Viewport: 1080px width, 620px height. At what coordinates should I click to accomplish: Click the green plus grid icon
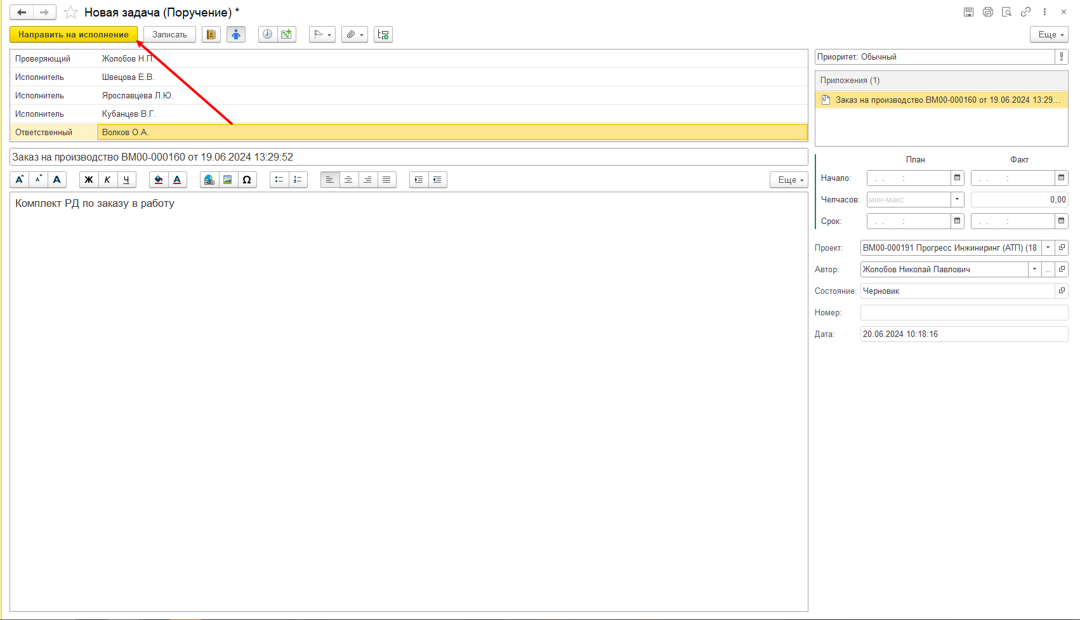[287, 34]
